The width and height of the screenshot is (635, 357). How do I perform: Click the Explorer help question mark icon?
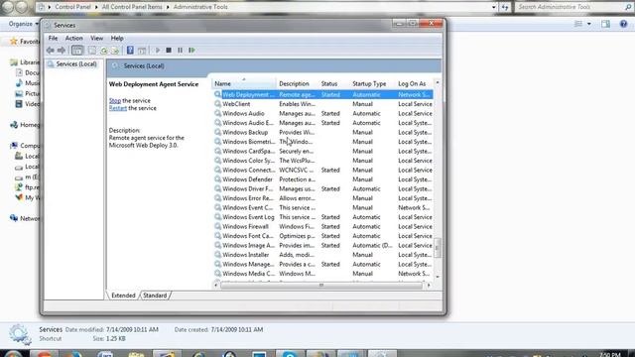point(623,24)
